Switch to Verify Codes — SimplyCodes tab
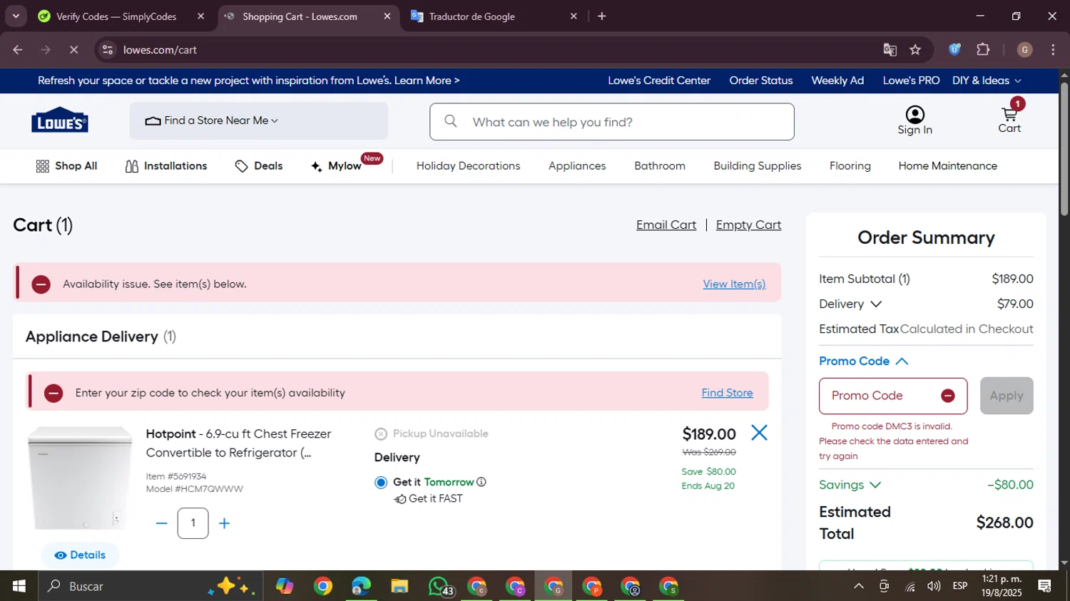Image resolution: width=1070 pixels, height=601 pixels. (116, 16)
